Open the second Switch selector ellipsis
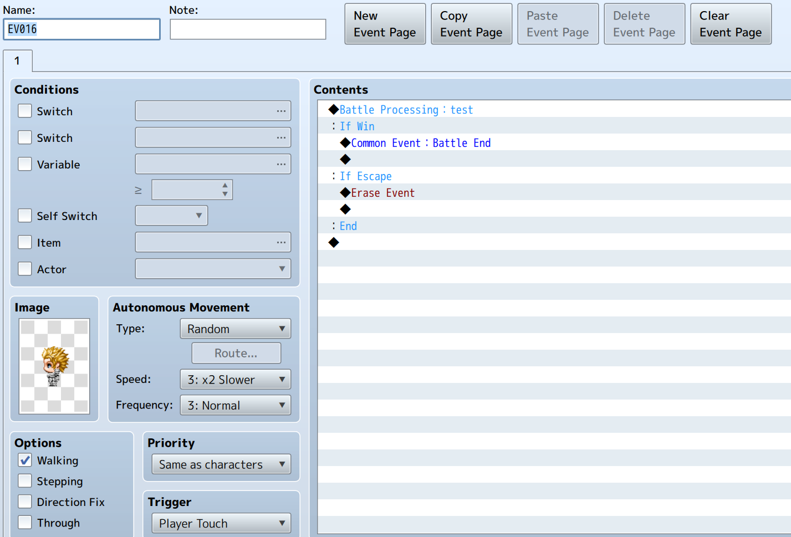Viewport: 791px width, 537px height. tap(281, 138)
